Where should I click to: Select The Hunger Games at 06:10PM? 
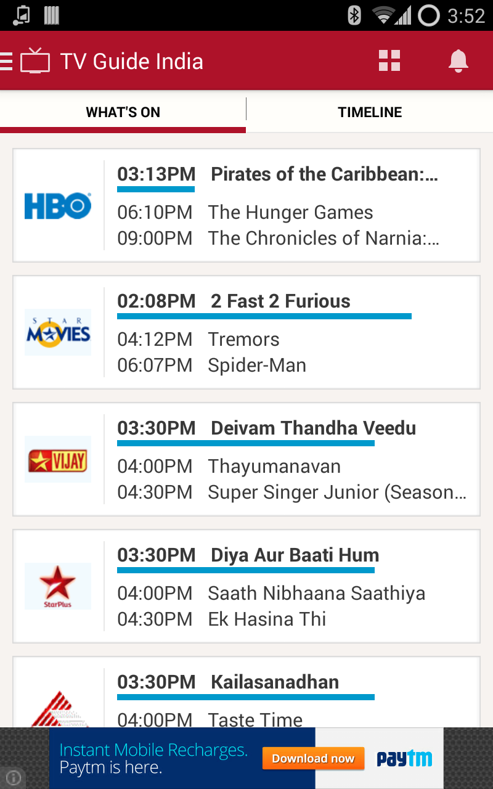(290, 213)
